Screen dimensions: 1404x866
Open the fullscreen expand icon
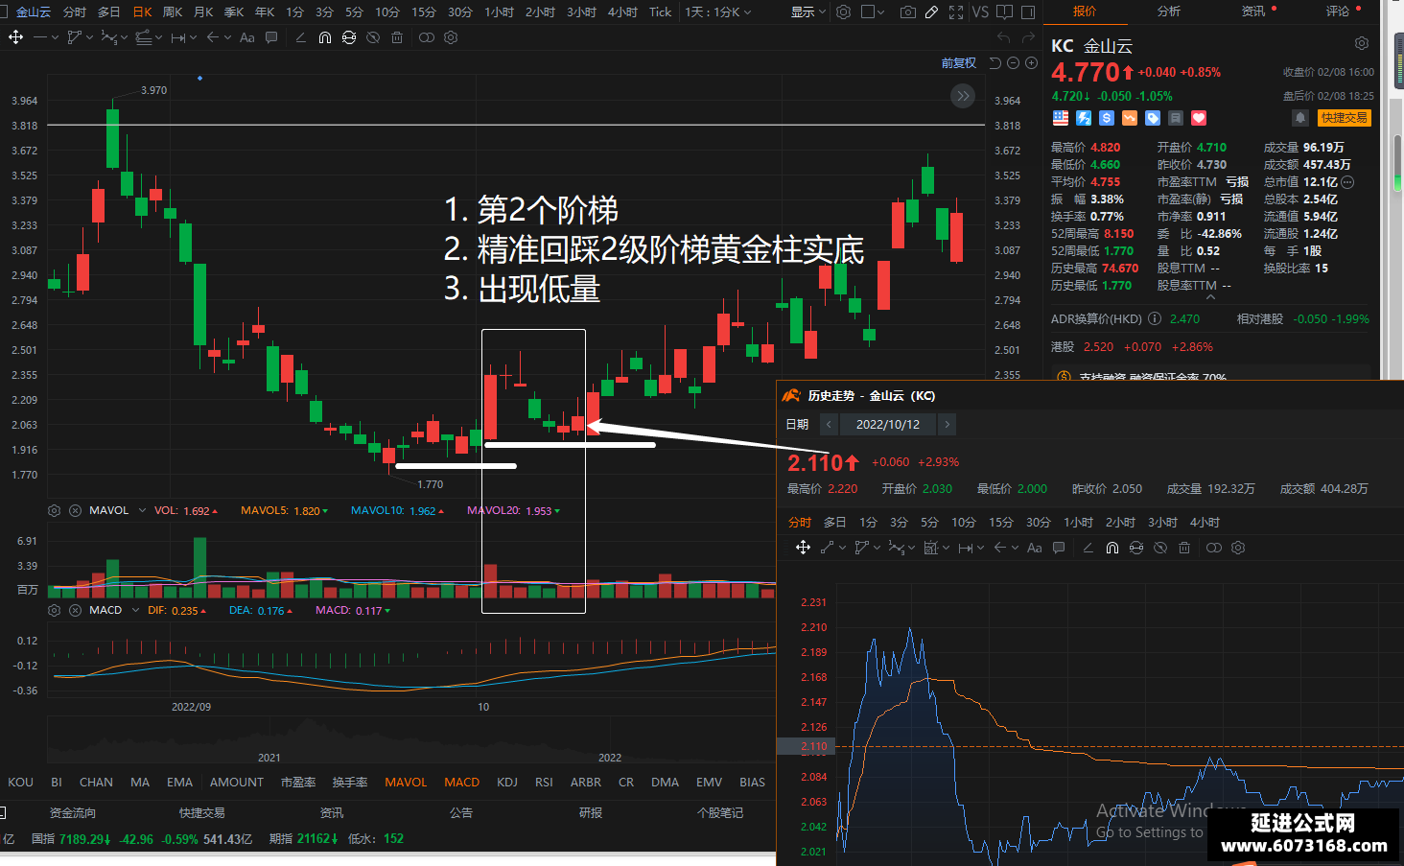(x=956, y=12)
